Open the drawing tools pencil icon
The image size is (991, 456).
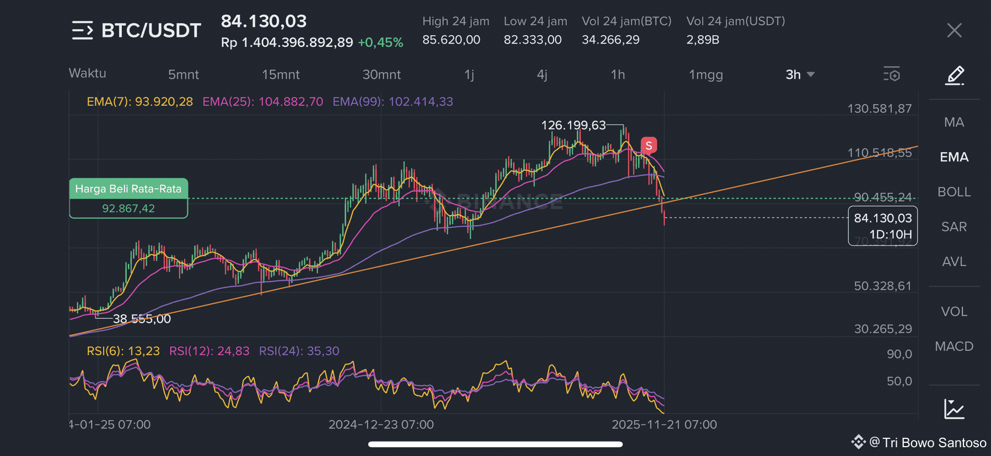click(x=955, y=75)
